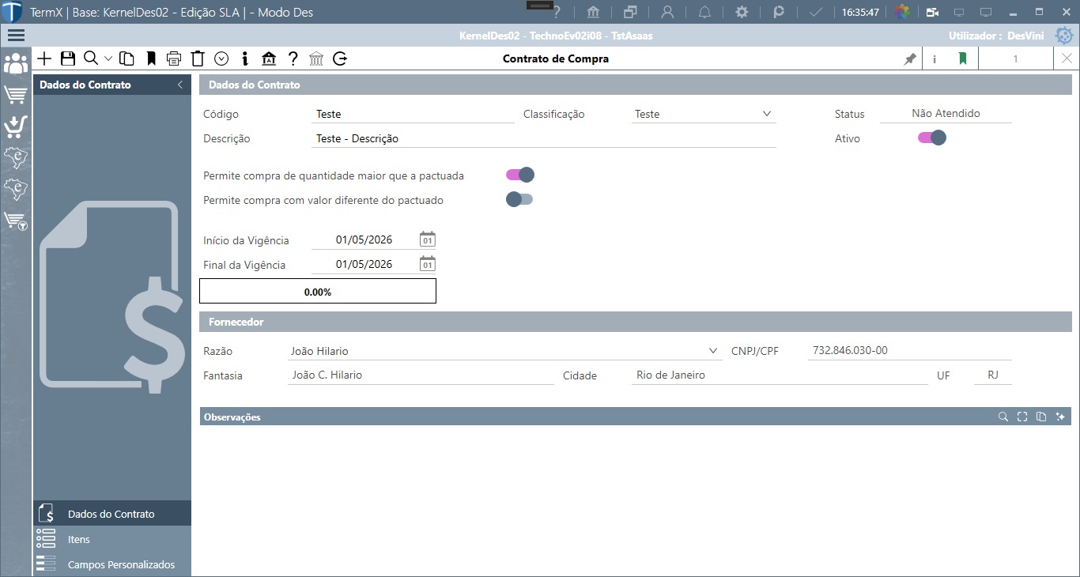This screenshot has width=1080, height=577.
Task: Click the bold info icon next to trash tools
Action: [245, 58]
